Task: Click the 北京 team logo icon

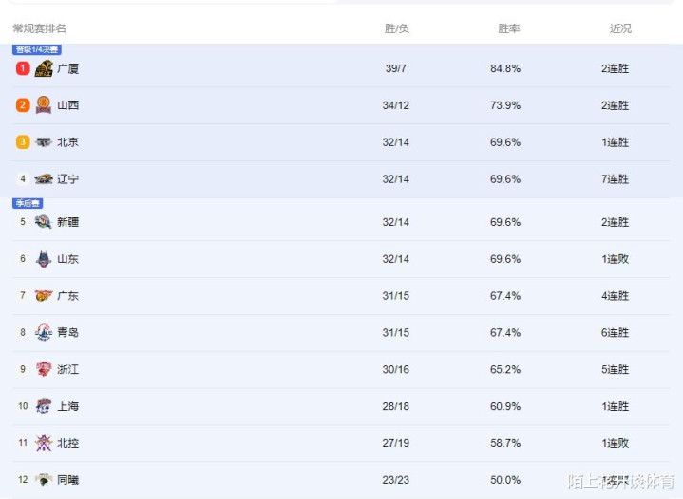Action: tap(44, 142)
